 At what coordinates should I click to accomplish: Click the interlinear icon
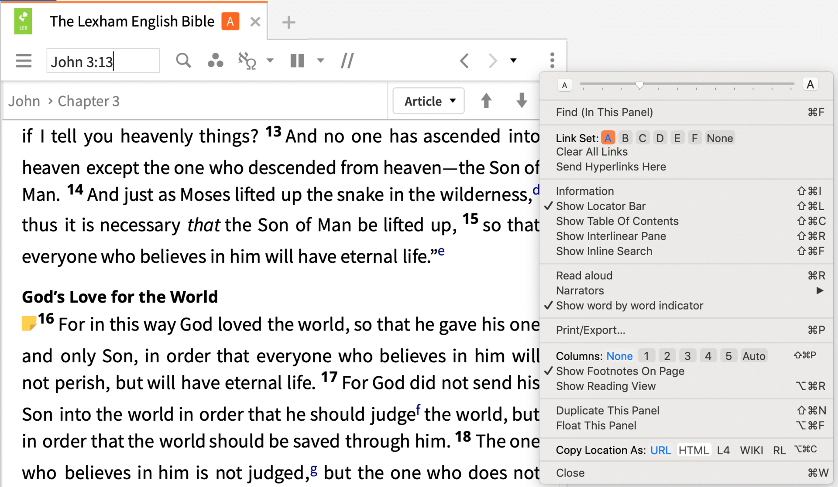click(x=247, y=61)
